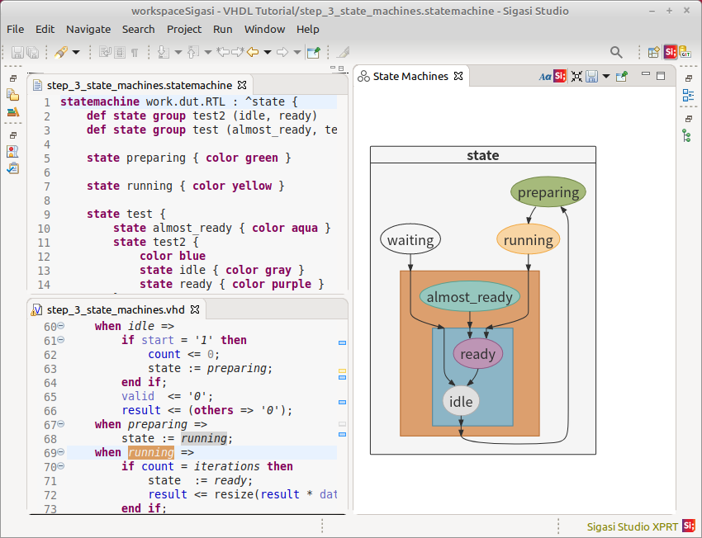Jump to previous annotation arrow icon
The width and height of the screenshot is (702, 538).
(x=193, y=52)
